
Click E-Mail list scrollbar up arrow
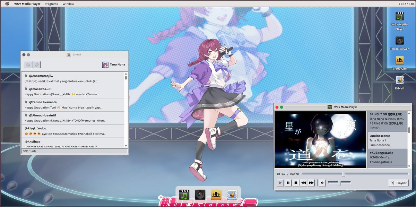click(x=126, y=74)
